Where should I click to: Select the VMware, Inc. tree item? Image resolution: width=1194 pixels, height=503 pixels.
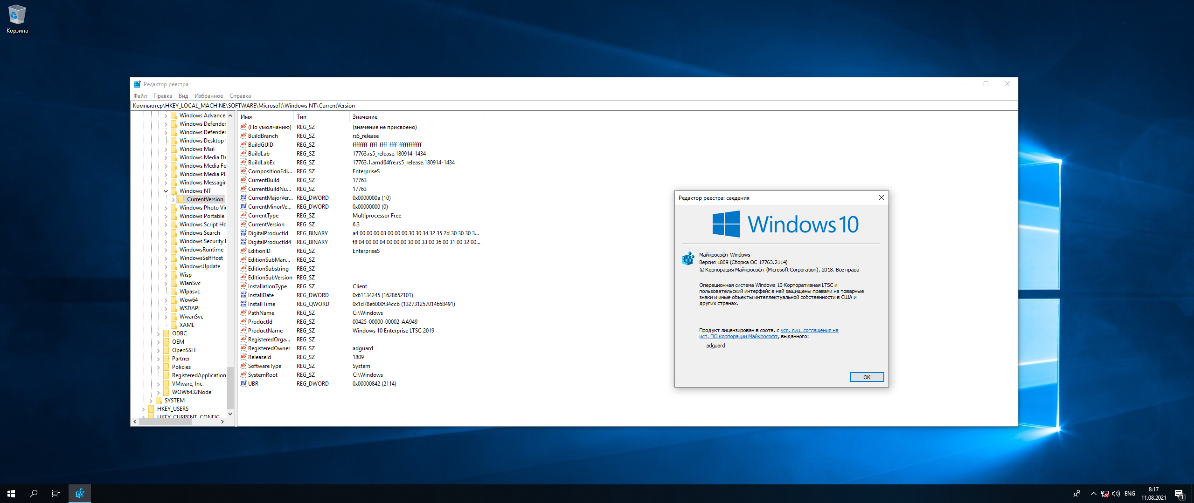(x=187, y=384)
